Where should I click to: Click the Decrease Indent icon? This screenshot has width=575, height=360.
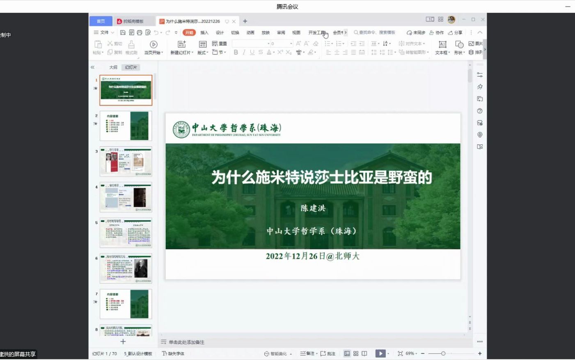[353, 44]
